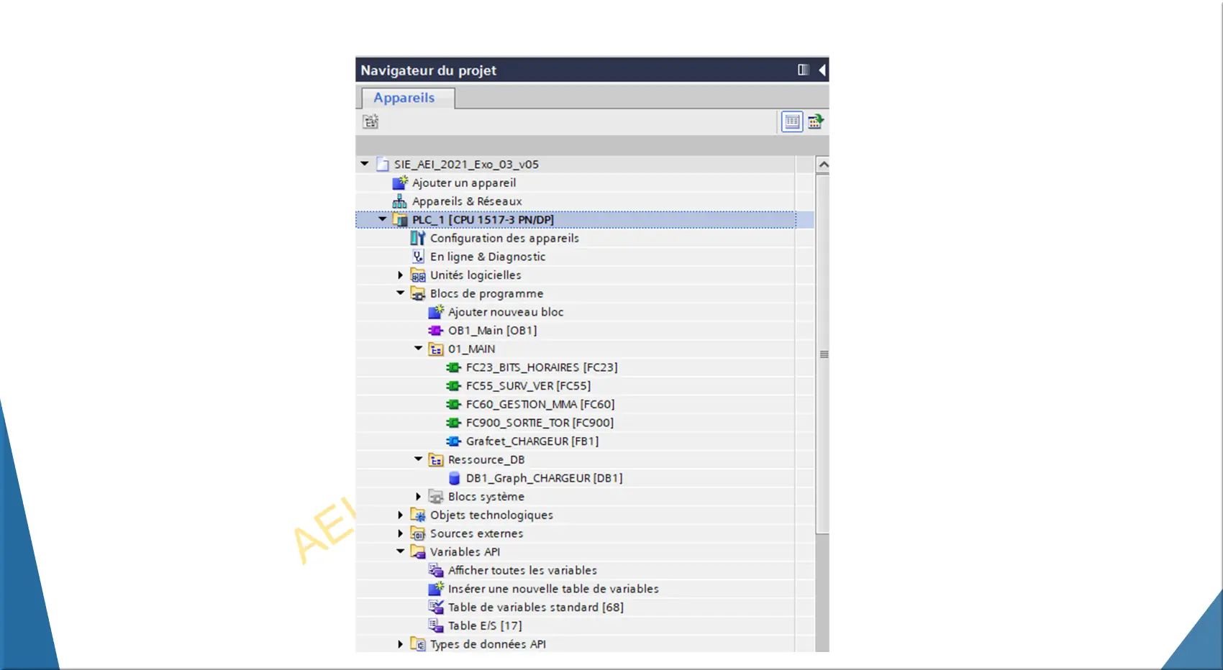Click the PLC_1 CPU device icon
This screenshot has width=1223, height=670.
(x=400, y=220)
